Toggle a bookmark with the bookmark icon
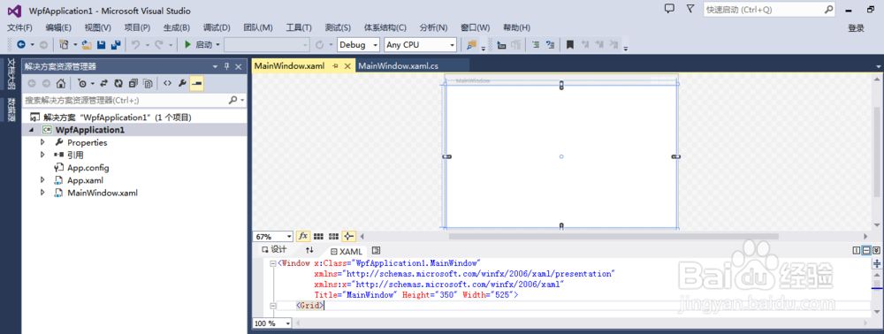Image resolution: width=884 pixels, height=334 pixels. click(570, 44)
